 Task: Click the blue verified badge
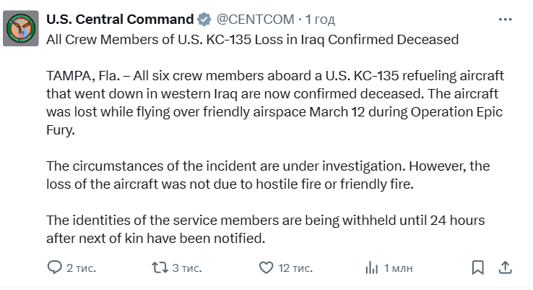(x=204, y=19)
